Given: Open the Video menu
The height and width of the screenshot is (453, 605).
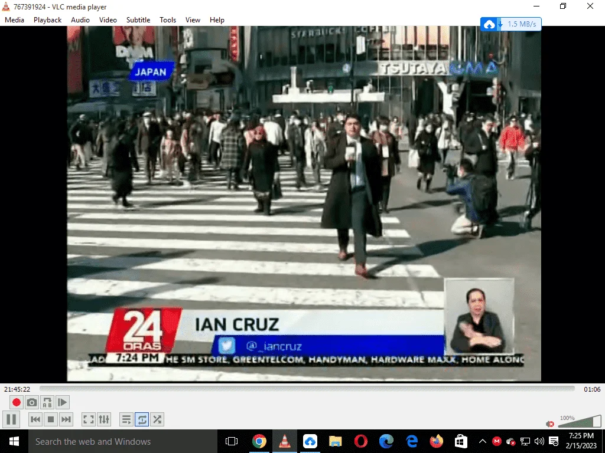Looking at the screenshot, I should pyautogui.click(x=108, y=20).
